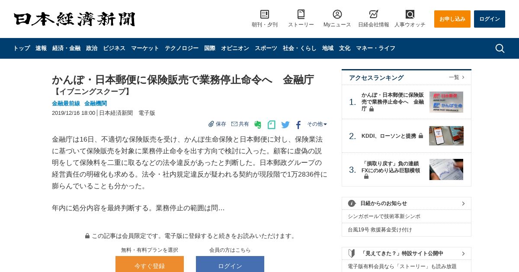This screenshot has width=519, height=272.
Task: Go to Nikkei home via 日本経済新聞 logo
Action: (x=74, y=19)
